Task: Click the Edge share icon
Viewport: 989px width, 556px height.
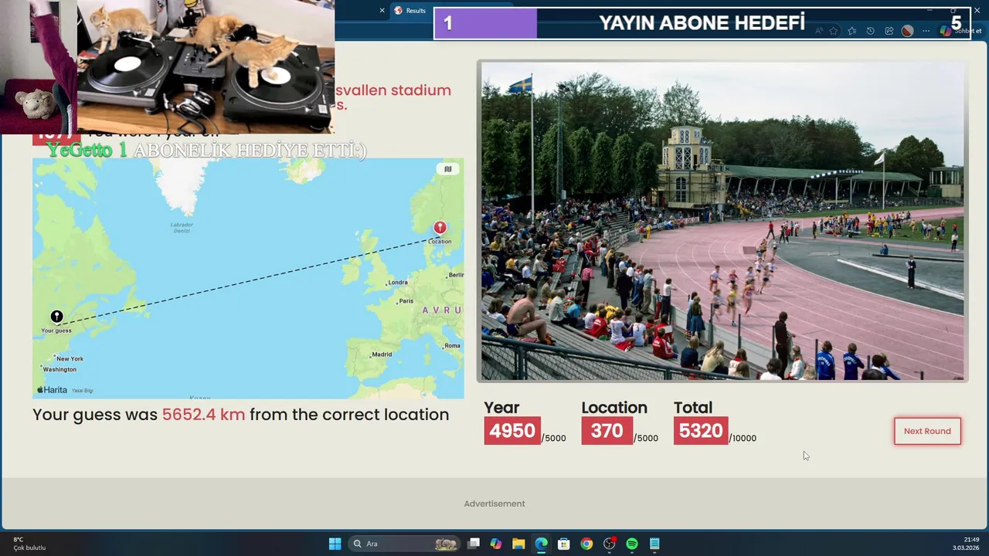Action: click(x=889, y=31)
